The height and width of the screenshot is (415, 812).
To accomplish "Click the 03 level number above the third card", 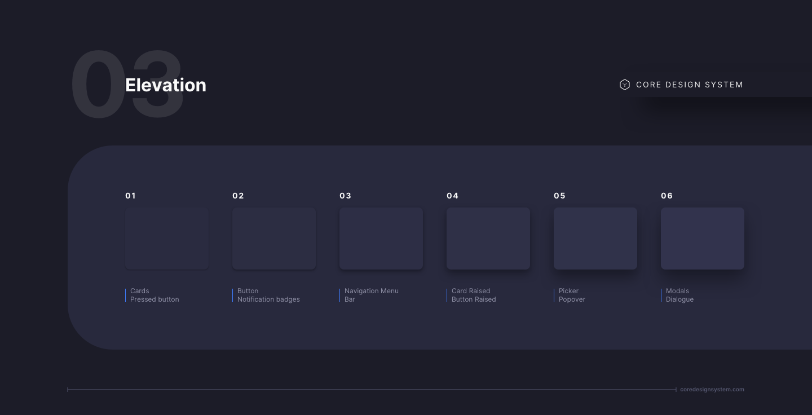I will pos(345,196).
